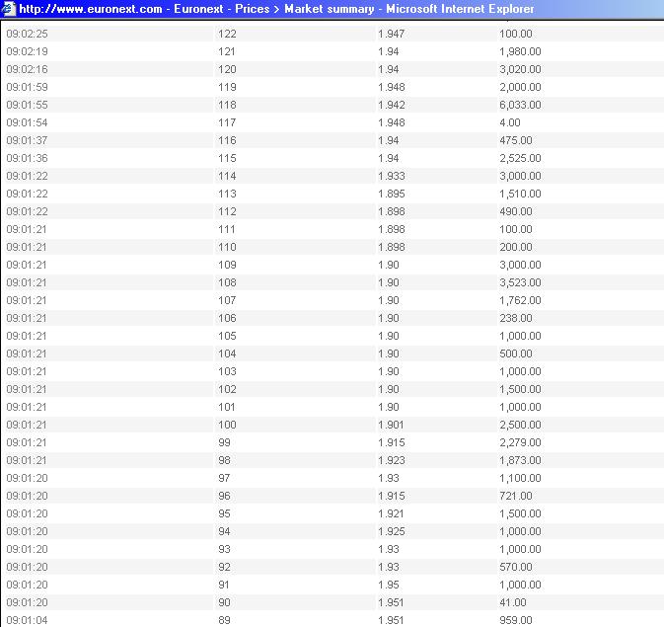Viewport: 664px width, 627px height.
Task: Click the volume 3,523.00
Action: point(520,283)
